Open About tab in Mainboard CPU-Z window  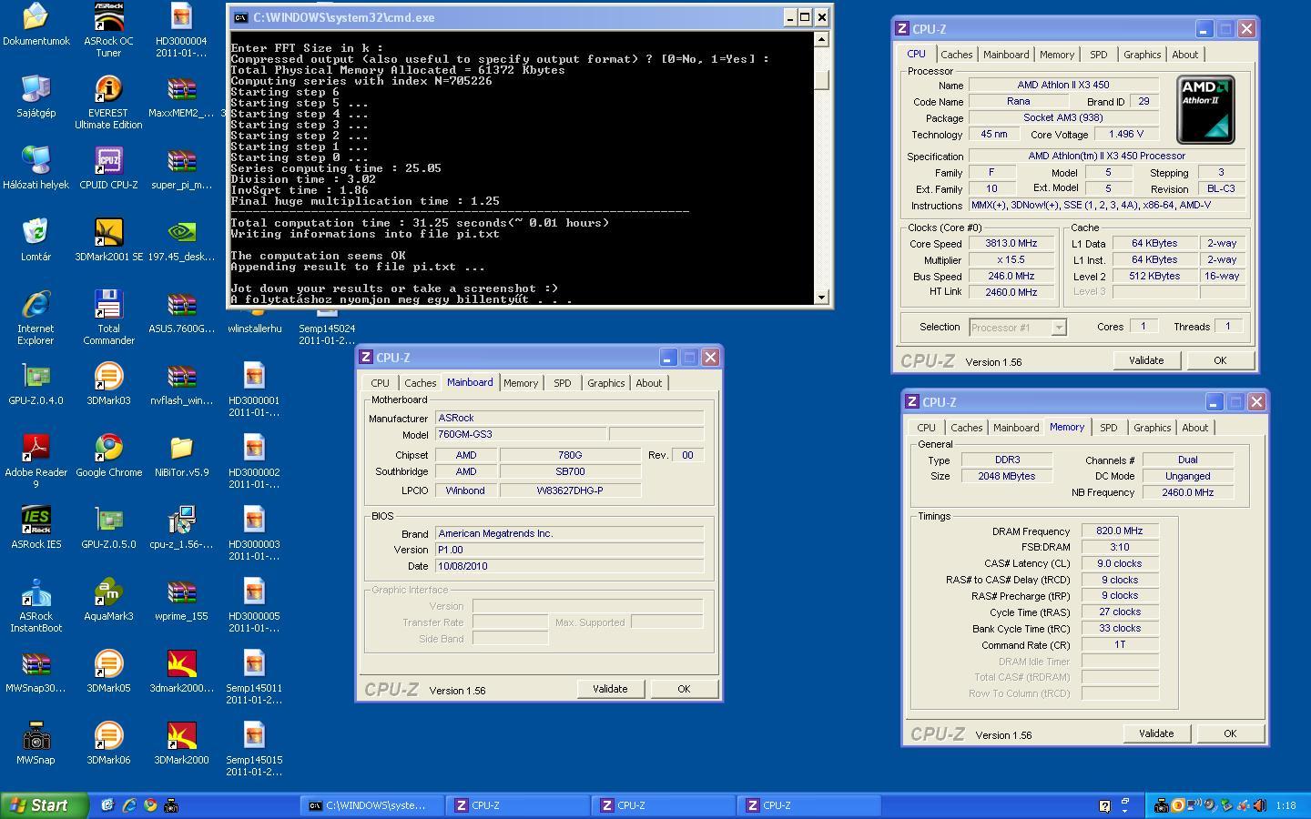(648, 383)
